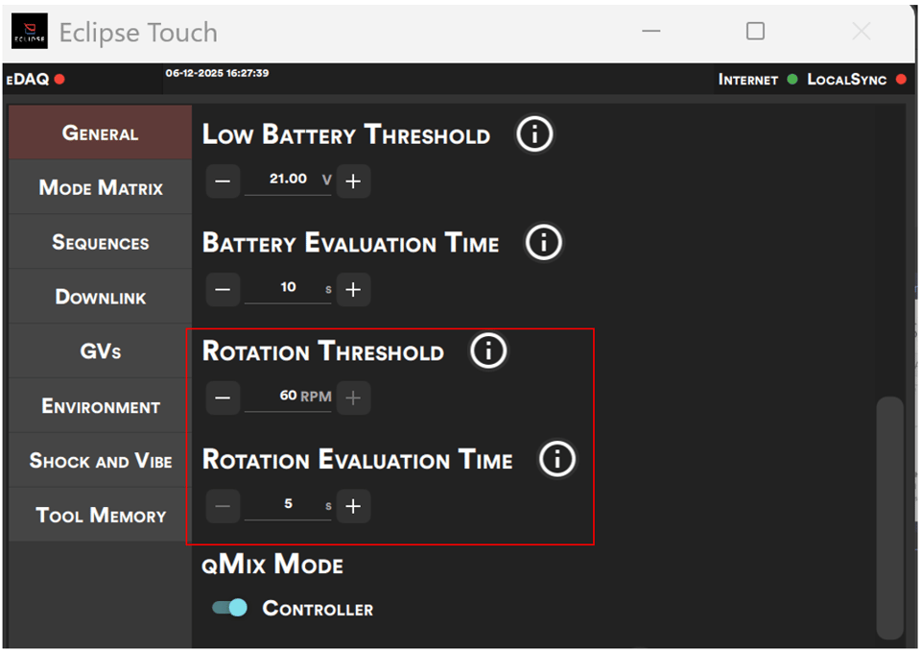921x651 pixels.
Task: Click the Rotation Evaluation Time 5 value field
Action: pyautogui.click(x=288, y=504)
